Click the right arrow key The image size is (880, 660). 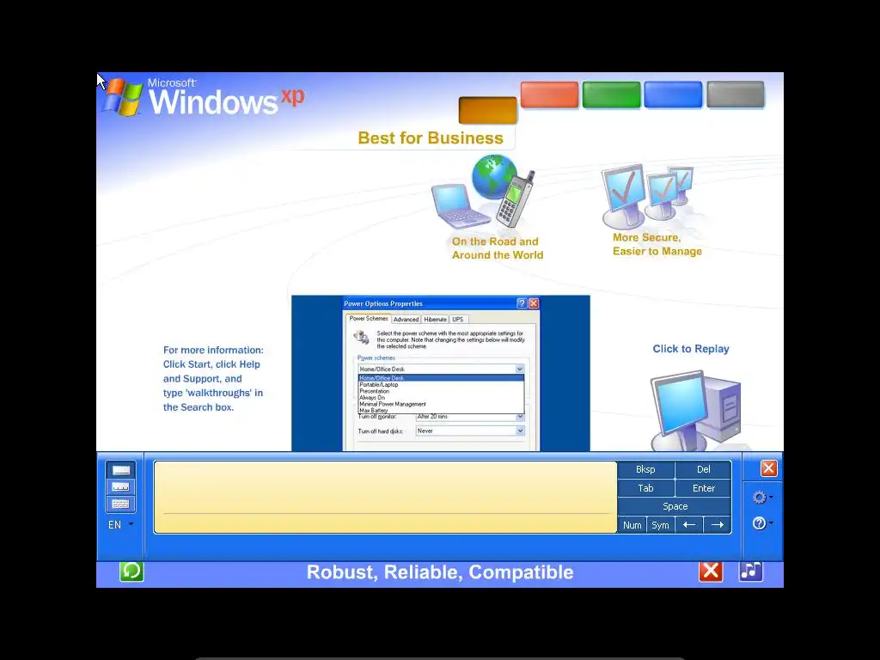(718, 525)
